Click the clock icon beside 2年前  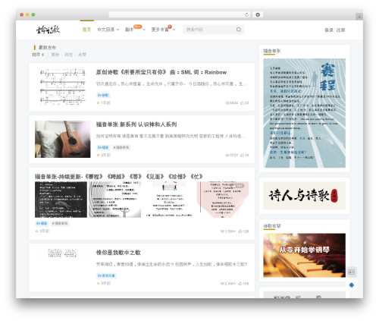point(98,155)
